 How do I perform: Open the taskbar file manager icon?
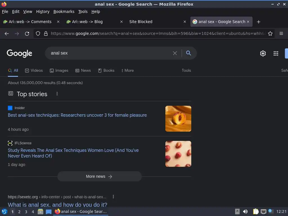pos(40,211)
